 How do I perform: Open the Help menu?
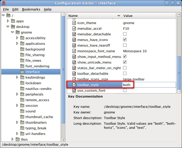pyautogui.click(x=48, y=9)
